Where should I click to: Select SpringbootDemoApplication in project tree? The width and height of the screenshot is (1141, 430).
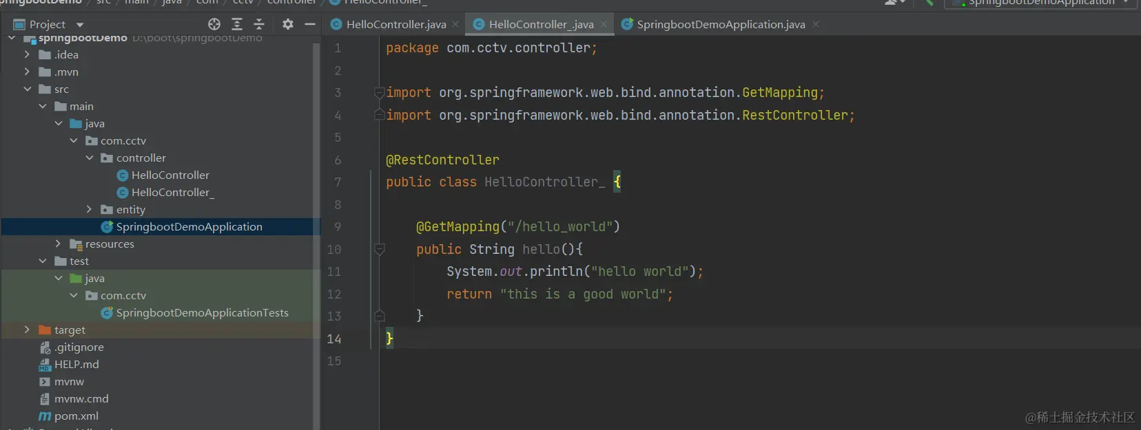pyautogui.click(x=182, y=226)
